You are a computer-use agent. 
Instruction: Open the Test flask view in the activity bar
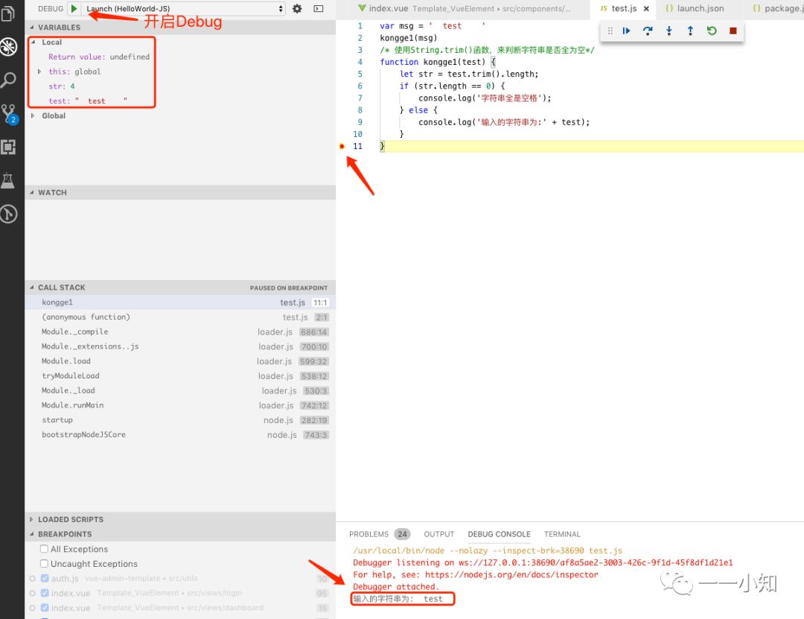[7, 180]
